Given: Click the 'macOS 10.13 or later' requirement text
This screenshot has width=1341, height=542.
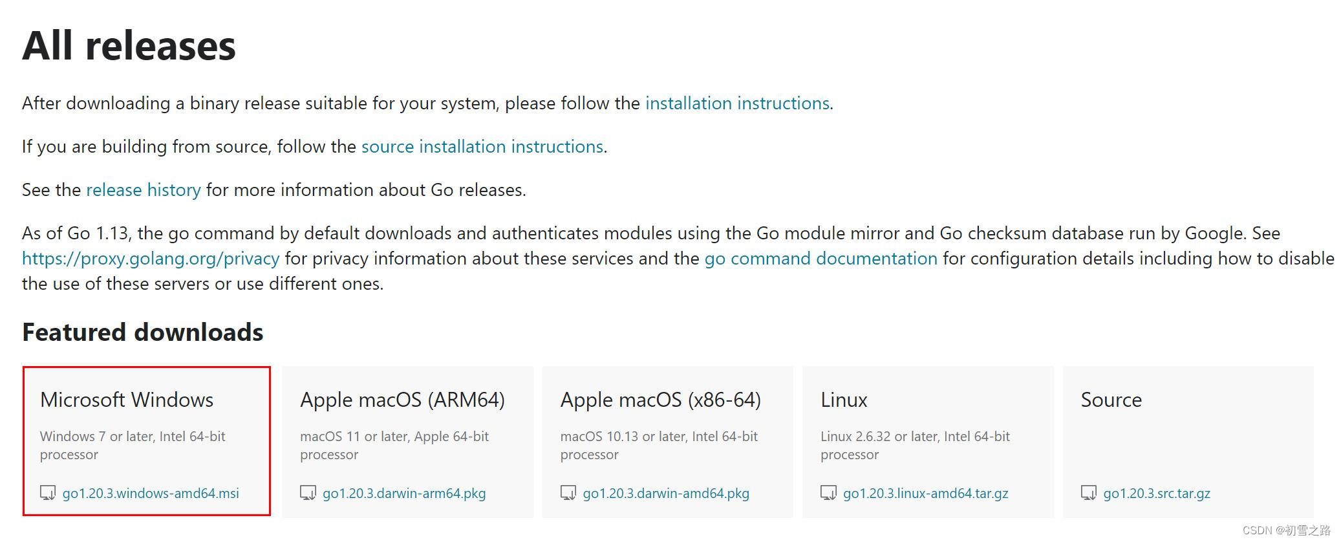Looking at the screenshot, I should coord(659,446).
